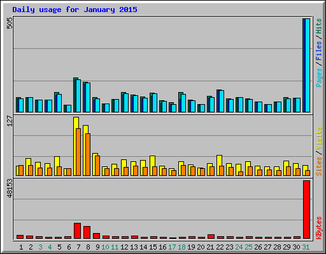This screenshot has width=326, height=254.
Task: Click the Hits legend label
Action: pos(318,26)
